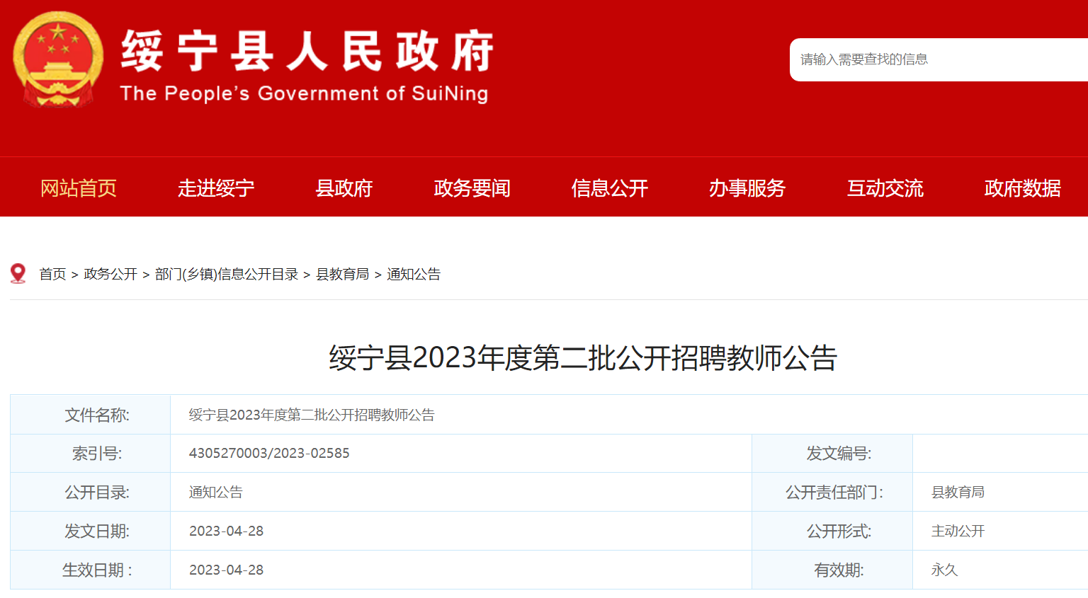This screenshot has width=1088, height=598.
Task: Click the file name value in the table
Action: pyautogui.click(x=312, y=415)
